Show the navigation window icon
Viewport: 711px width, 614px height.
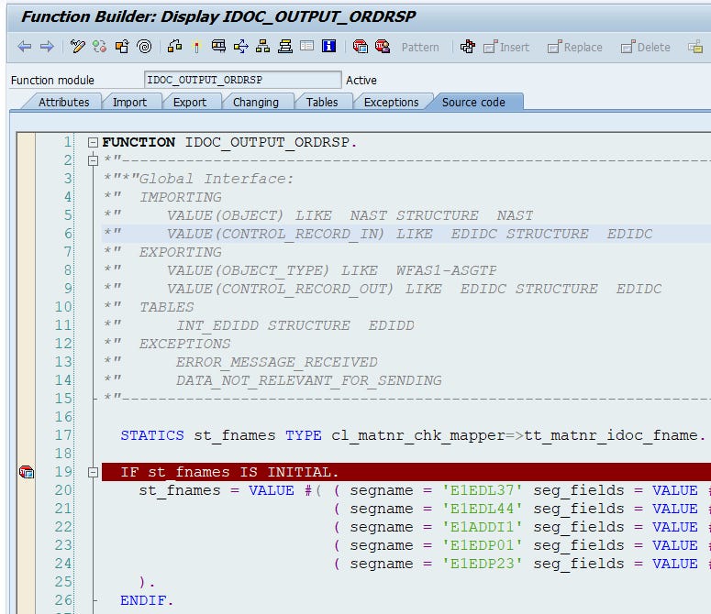[x=284, y=46]
